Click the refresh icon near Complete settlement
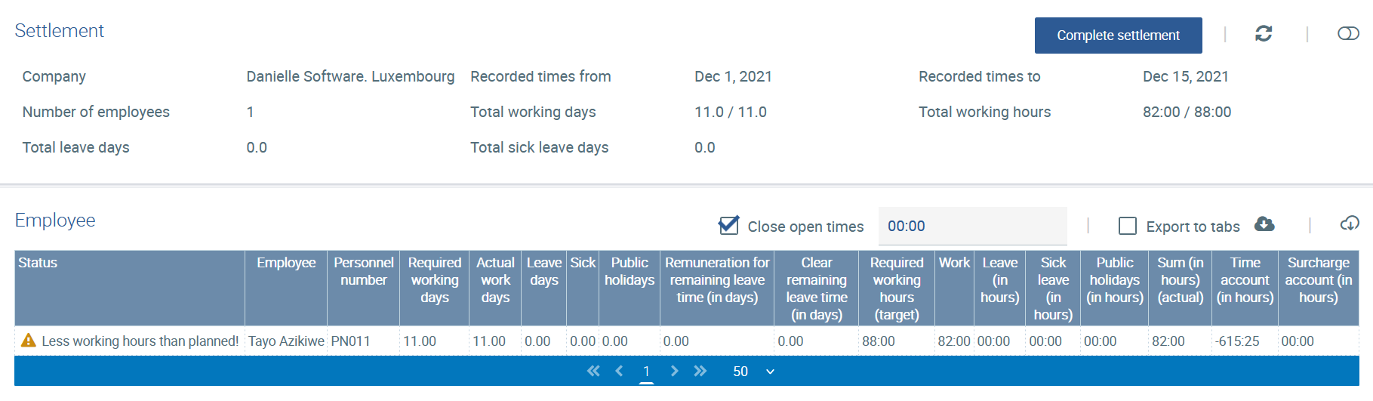This screenshot has height=401, width=1373. 1264,33
